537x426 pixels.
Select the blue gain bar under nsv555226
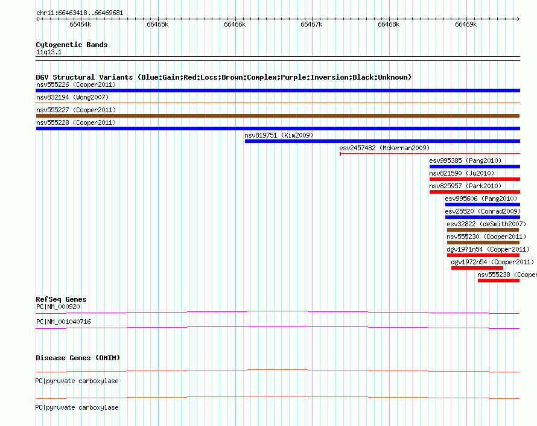coord(278,91)
